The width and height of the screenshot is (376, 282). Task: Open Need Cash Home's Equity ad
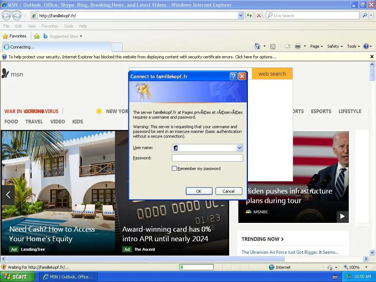[x=52, y=234]
